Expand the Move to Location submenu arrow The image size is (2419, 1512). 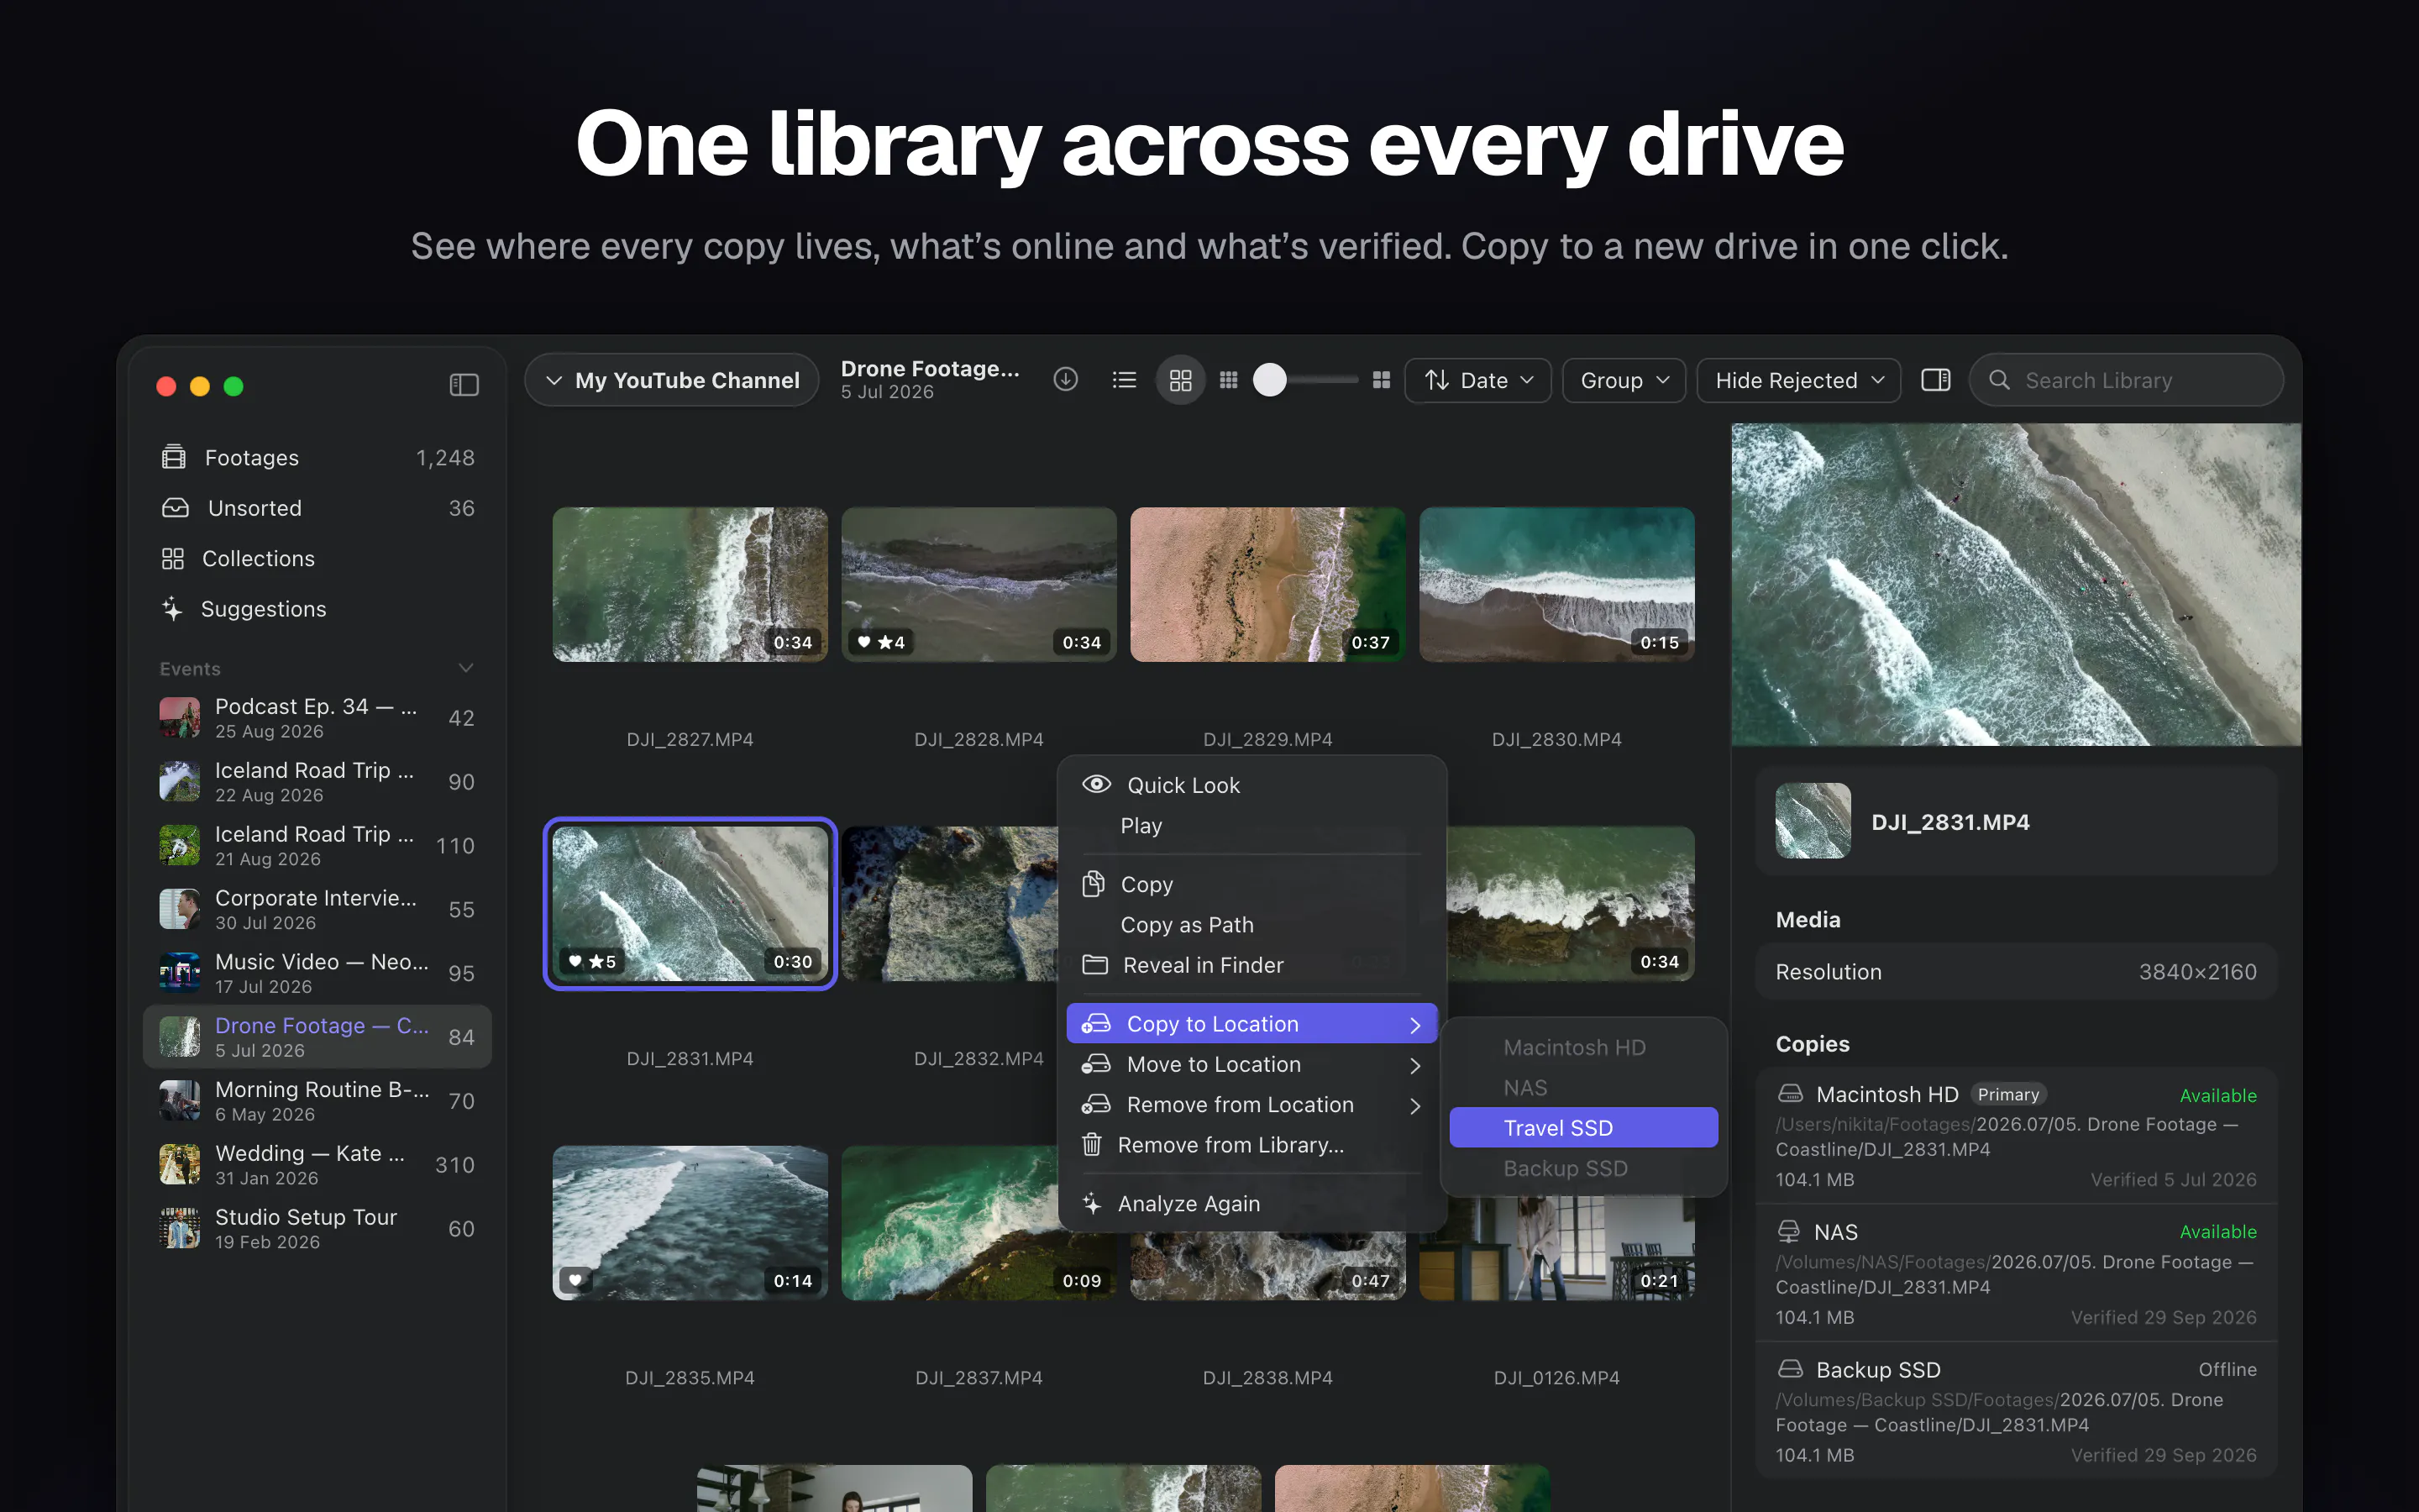(x=1415, y=1065)
